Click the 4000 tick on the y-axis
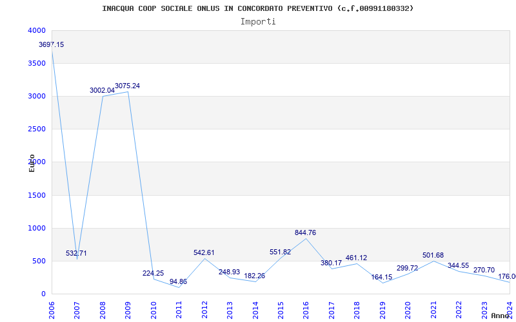The width and height of the screenshot is (516, 322). pos(37,31)
